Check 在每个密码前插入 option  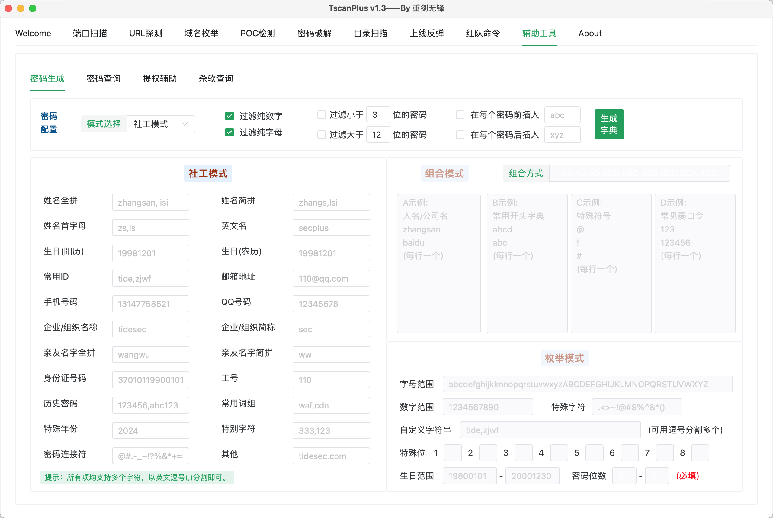click(460, 115)
